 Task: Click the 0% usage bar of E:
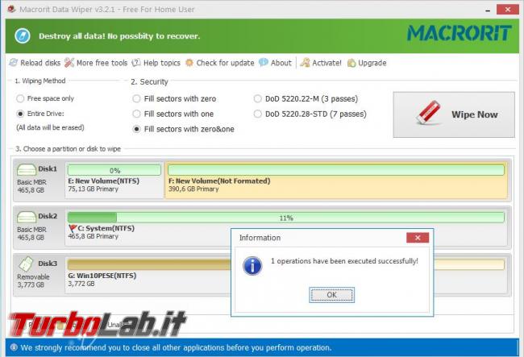pyautogui.click(x=114, y=170)
